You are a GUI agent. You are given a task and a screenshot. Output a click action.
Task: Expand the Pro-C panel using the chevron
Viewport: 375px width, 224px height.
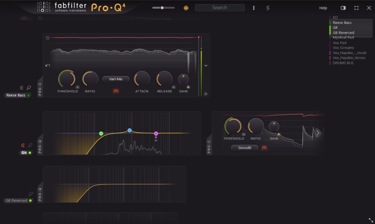[206, 66]
